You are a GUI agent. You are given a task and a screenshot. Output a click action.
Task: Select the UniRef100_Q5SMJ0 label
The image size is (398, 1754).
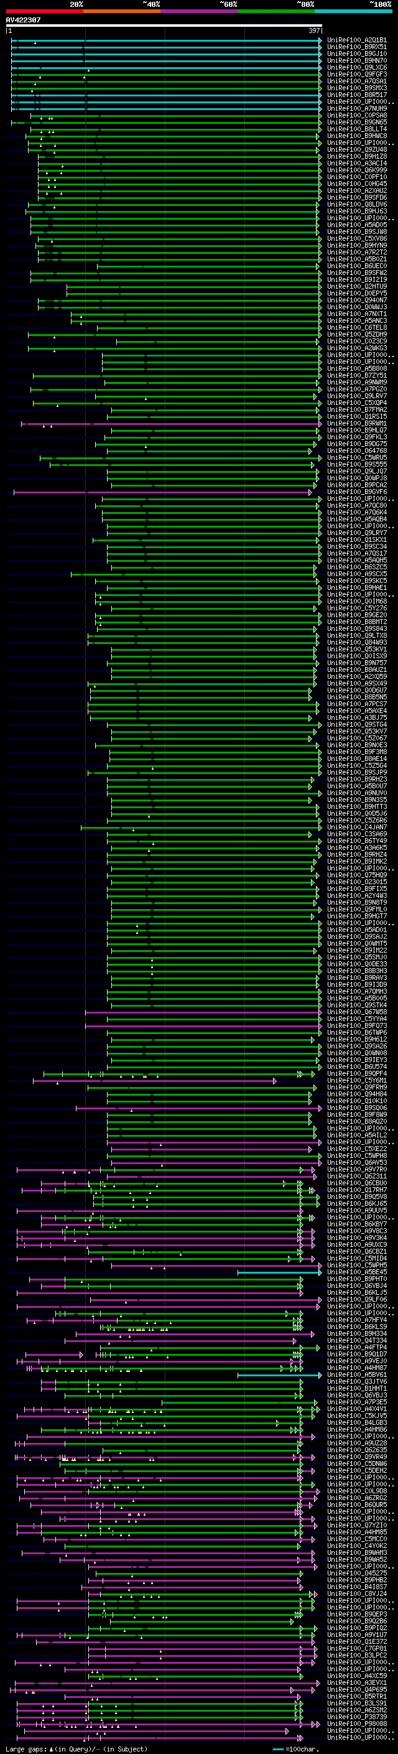coord(357,958)
